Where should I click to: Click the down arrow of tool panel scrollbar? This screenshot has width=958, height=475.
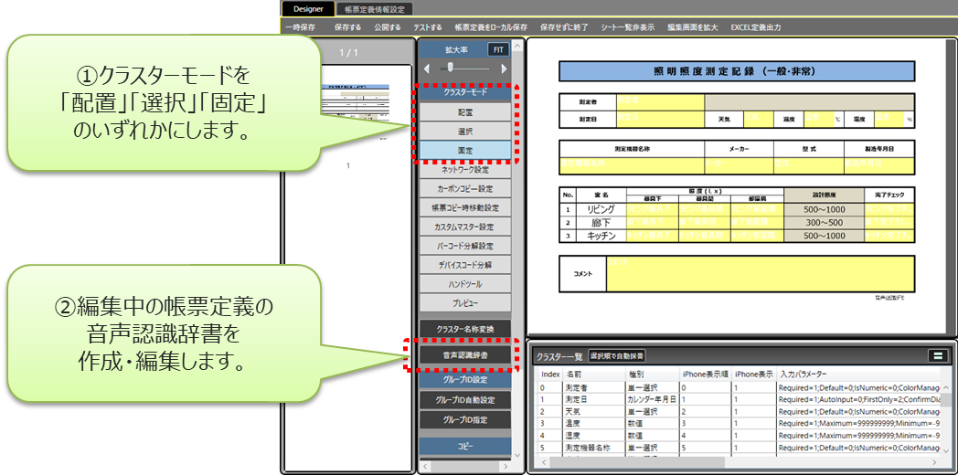tap(518, 456)
